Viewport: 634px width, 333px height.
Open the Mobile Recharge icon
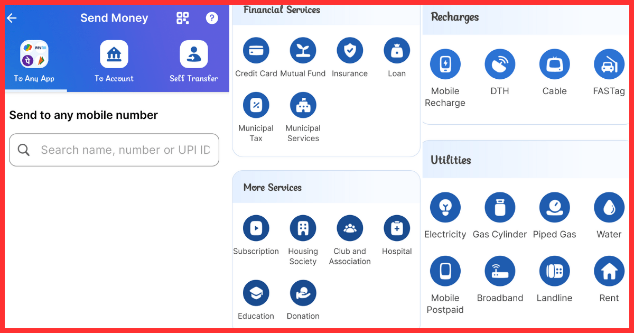coord(445,64)
